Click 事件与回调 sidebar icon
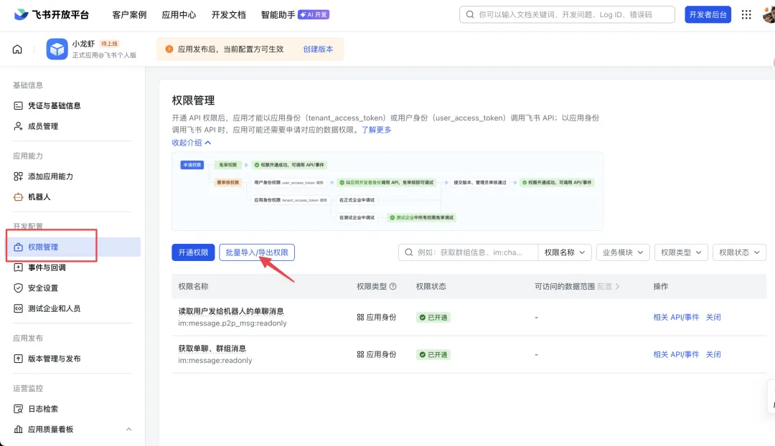Screen dimensions: 775x446 tap(18, 267)
